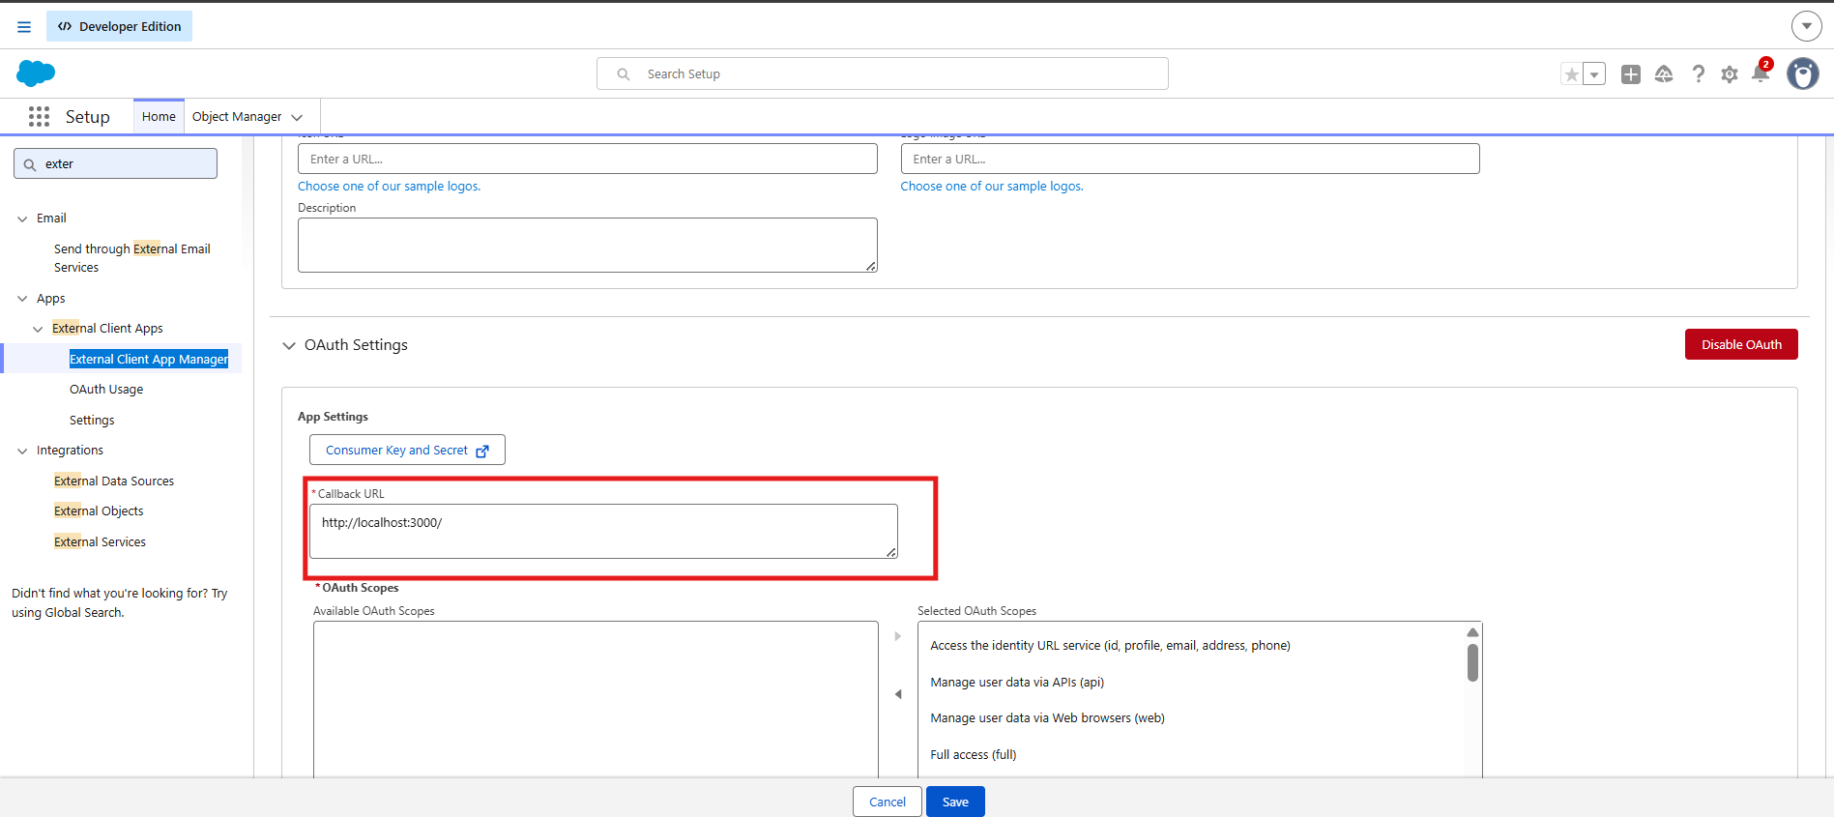1834x817 pixels.
Task: Open the user profile avatar
Action: point(1803,73)
